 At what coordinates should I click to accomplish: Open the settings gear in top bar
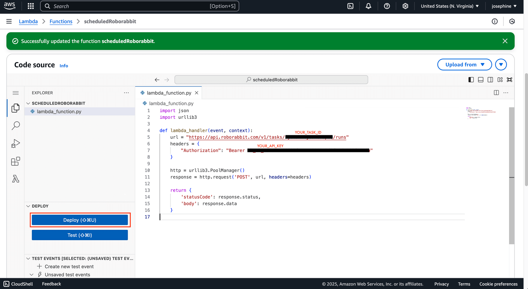tap(406, 6)
